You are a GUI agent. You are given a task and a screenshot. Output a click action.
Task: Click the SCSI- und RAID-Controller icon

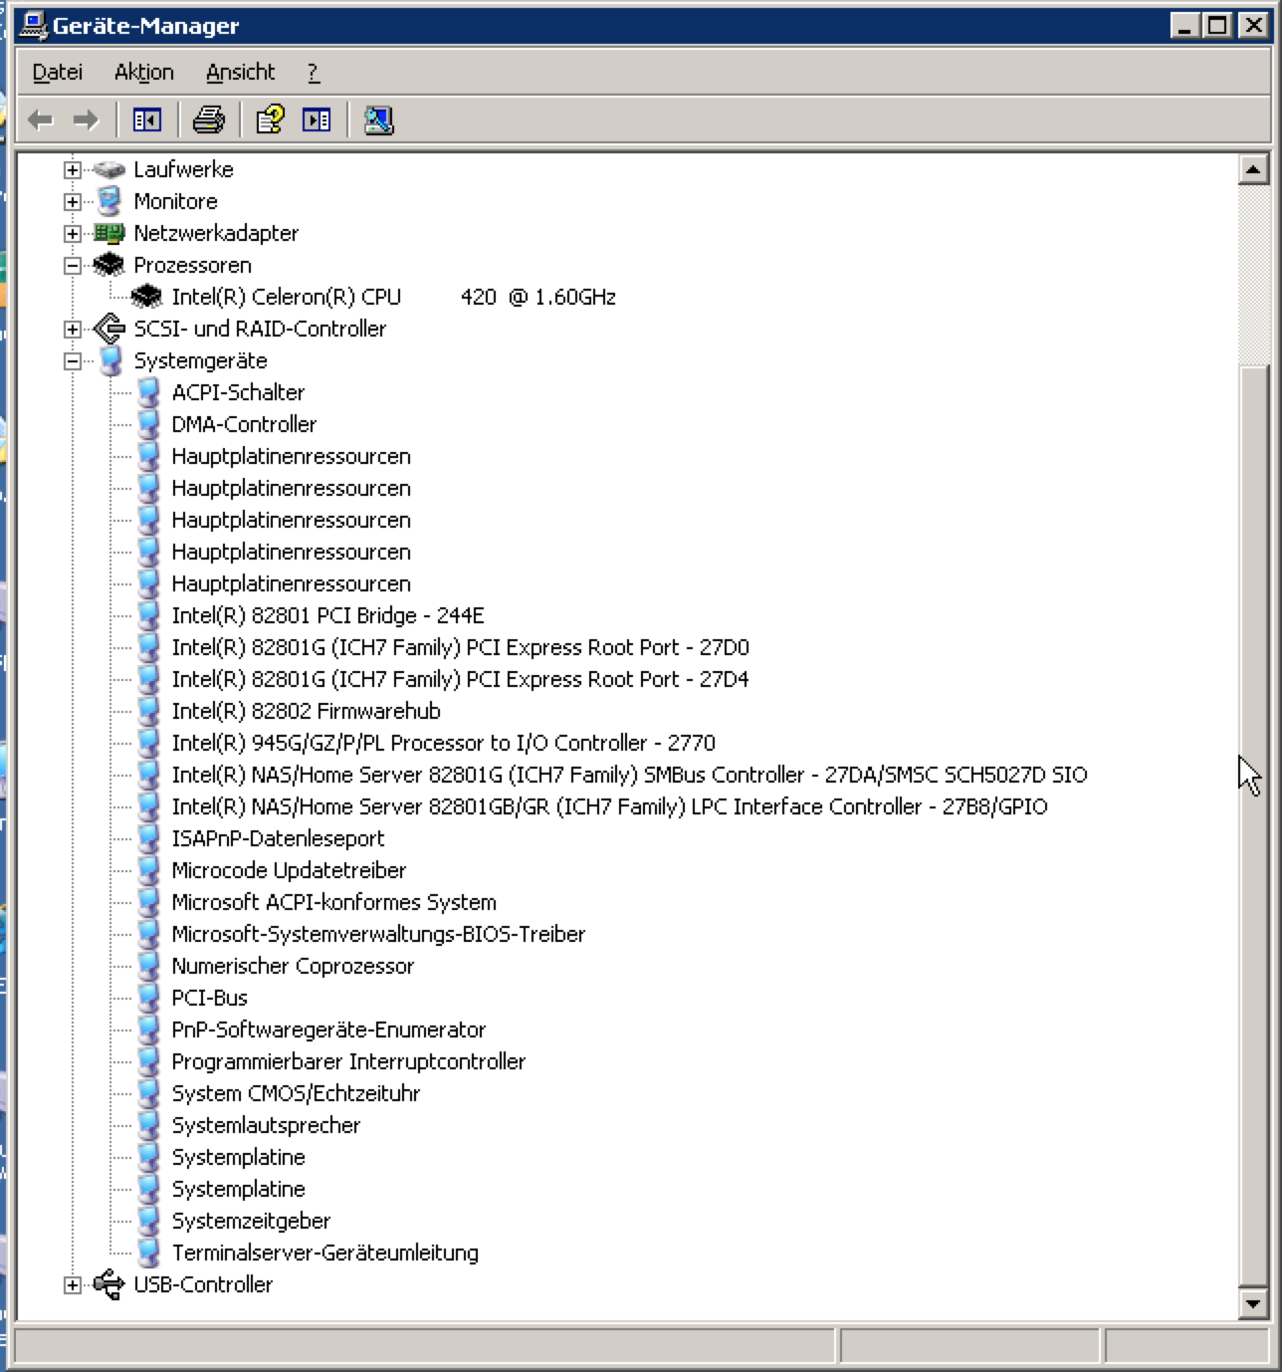pos(108,329)
